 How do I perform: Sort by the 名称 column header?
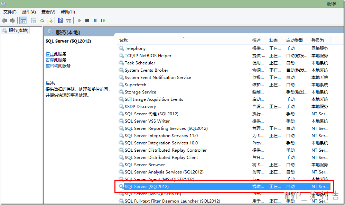pyautogui.click(x=184, y=40)
